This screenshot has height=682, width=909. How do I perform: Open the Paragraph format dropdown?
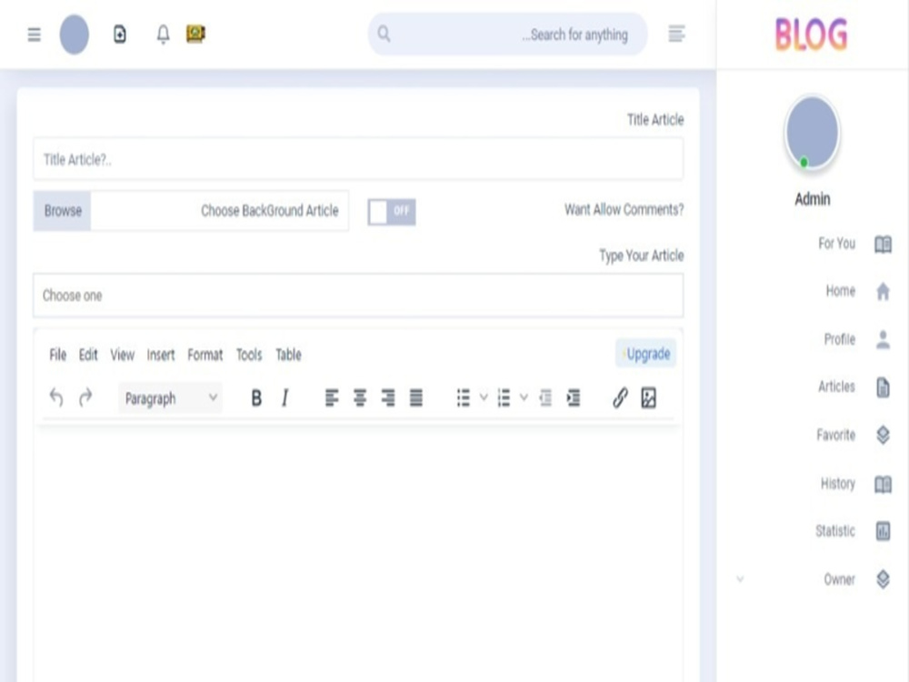click(171, 398)
